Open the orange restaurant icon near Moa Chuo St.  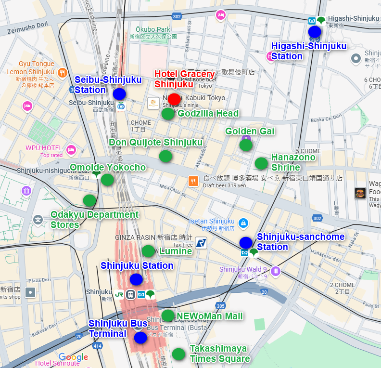pyautogui.click(x=193, y=181)
